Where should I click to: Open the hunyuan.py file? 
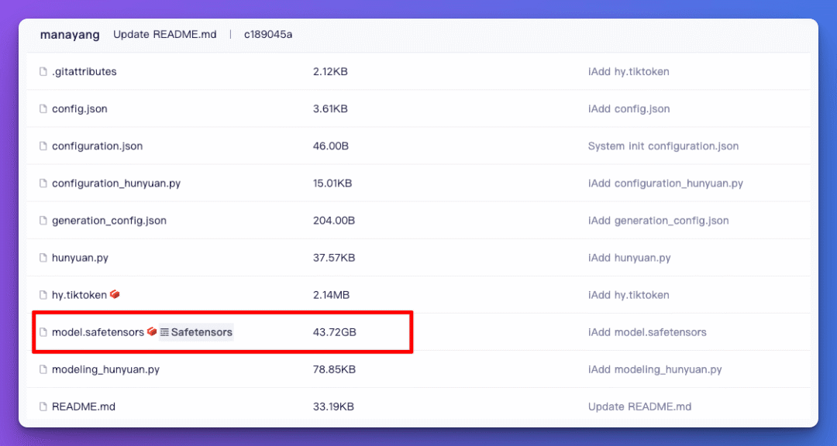coord(80,258)
